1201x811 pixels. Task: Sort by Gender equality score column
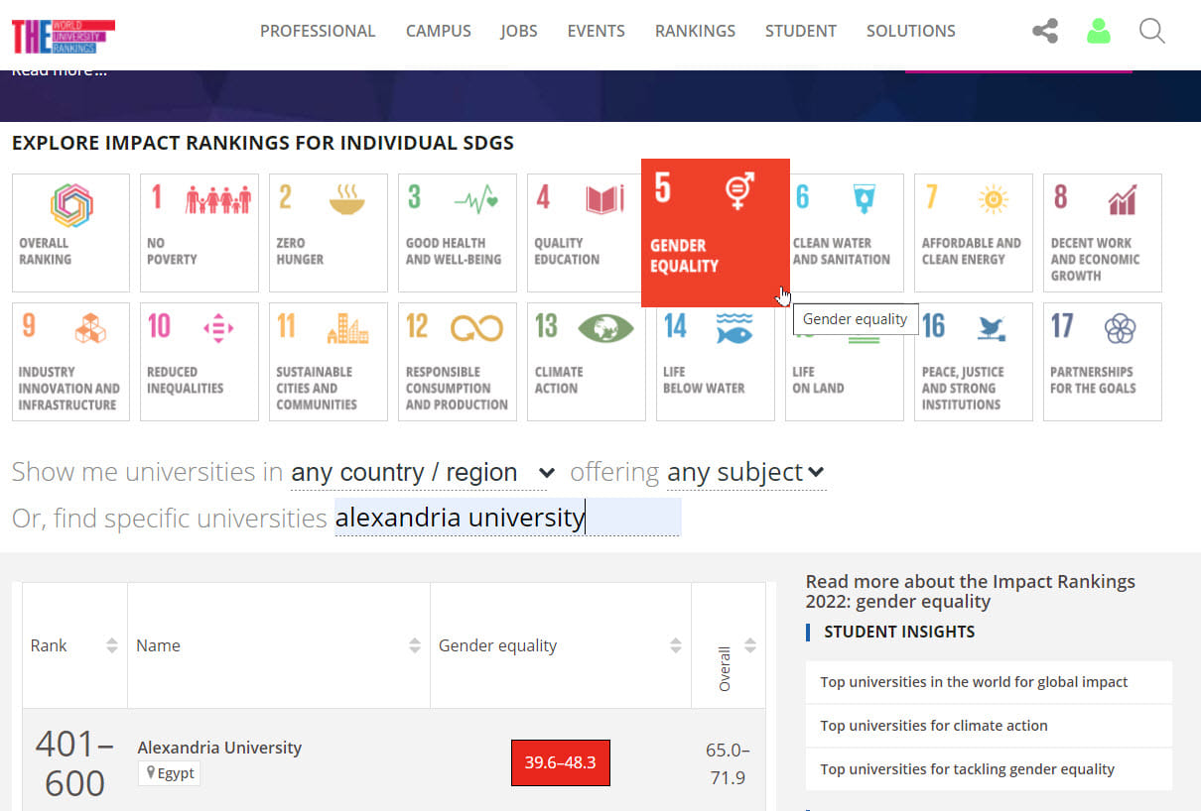560,645
